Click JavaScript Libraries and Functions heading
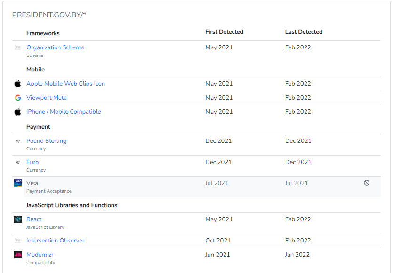 coord(72,205)
